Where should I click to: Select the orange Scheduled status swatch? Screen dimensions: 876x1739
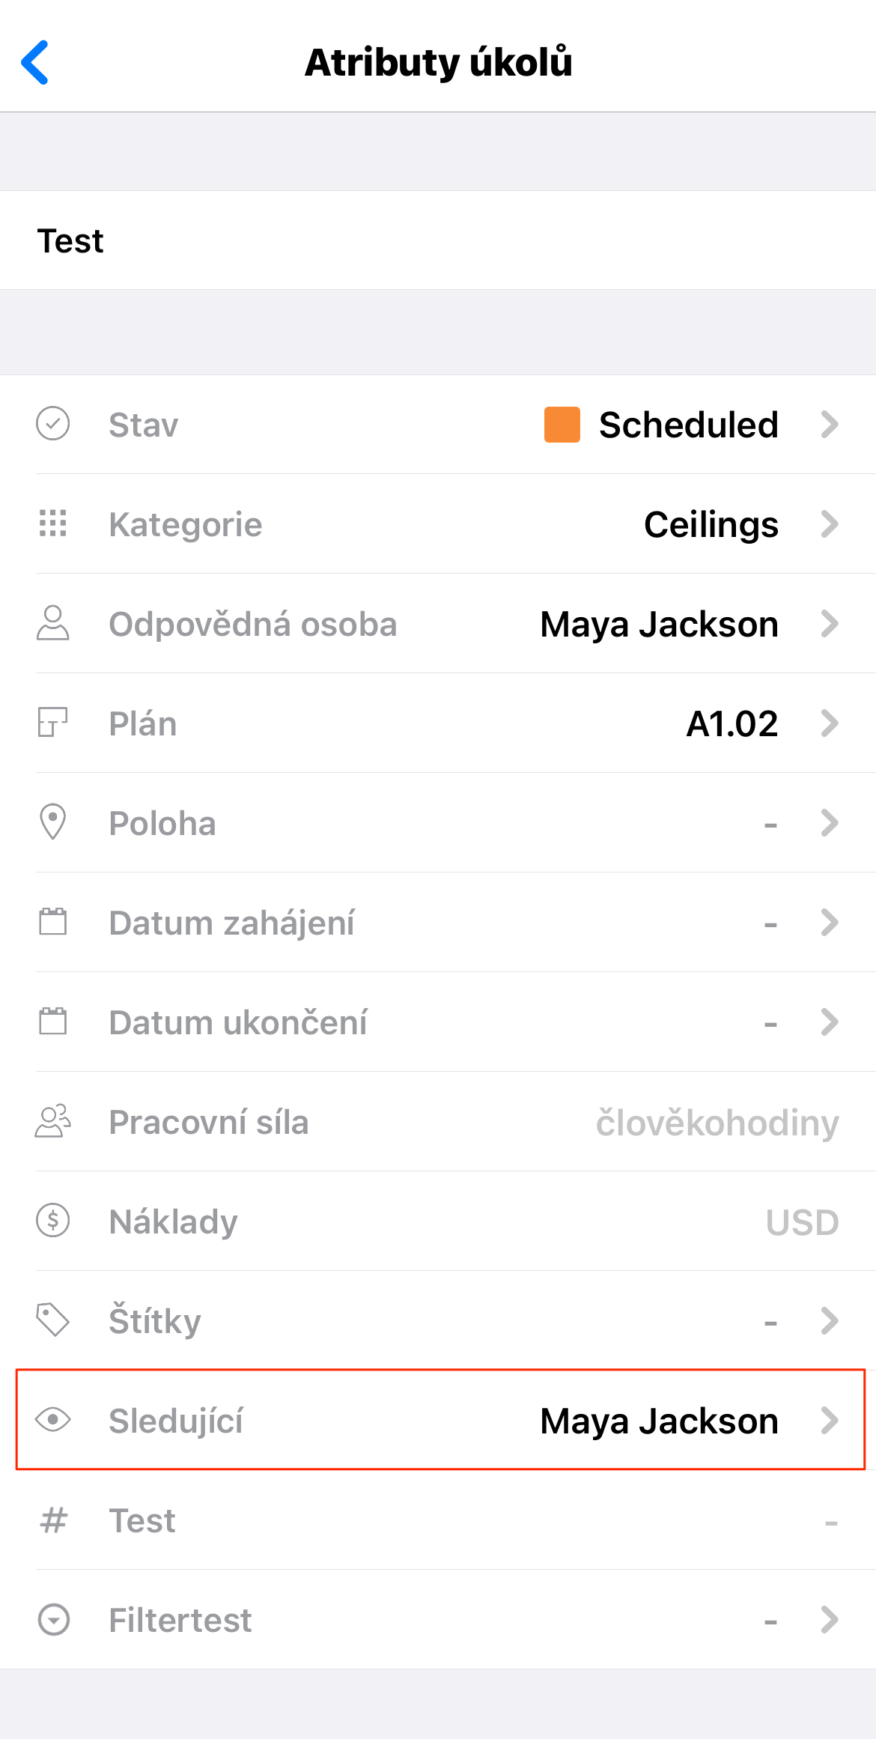point(562,425)
